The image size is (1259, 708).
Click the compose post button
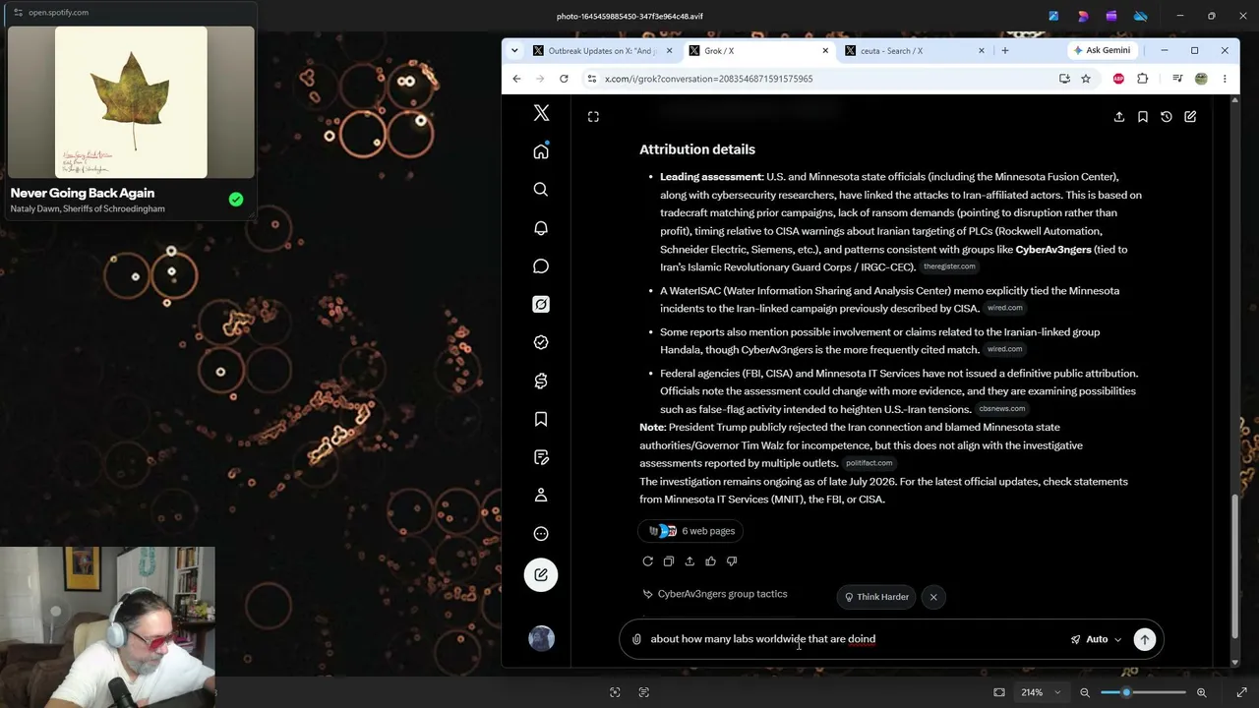tap(541, 575)
